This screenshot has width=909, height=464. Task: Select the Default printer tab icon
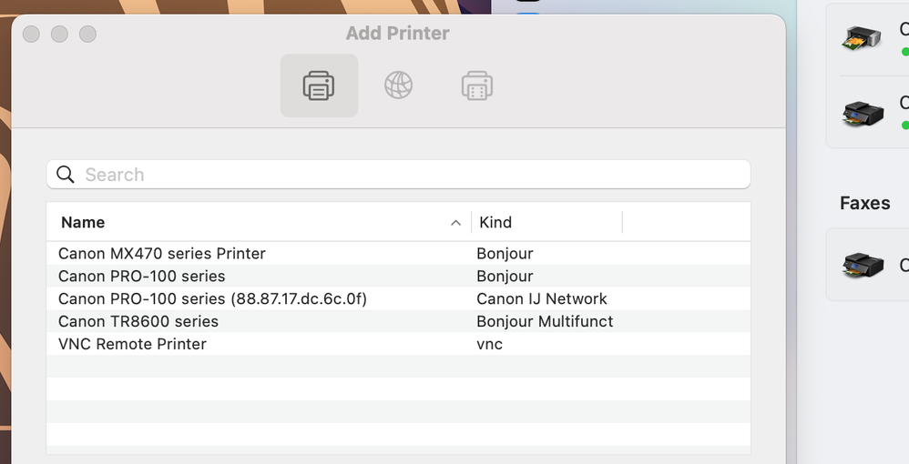319,86
